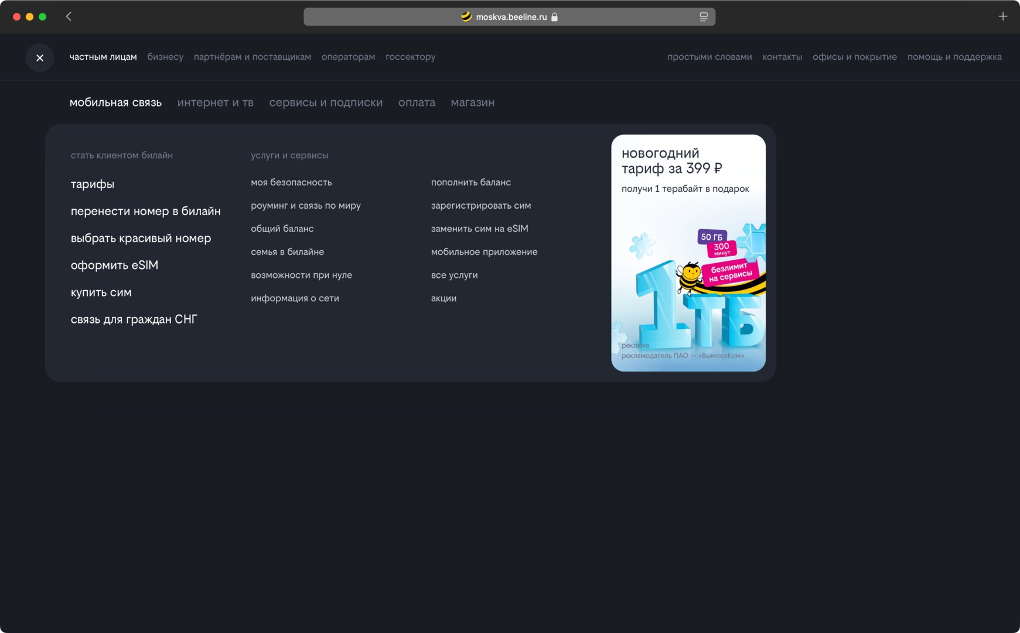Image resolution: width=1020 pixels, height=633 pixels.
Task: Select роуминг и связь по миру
Action: pyautogui.click(x=306, y=206)
